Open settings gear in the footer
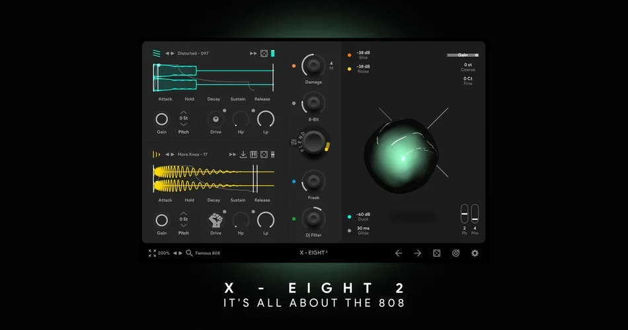The width and height of the screenshot is (628, 330). click(x=475, y=253)
